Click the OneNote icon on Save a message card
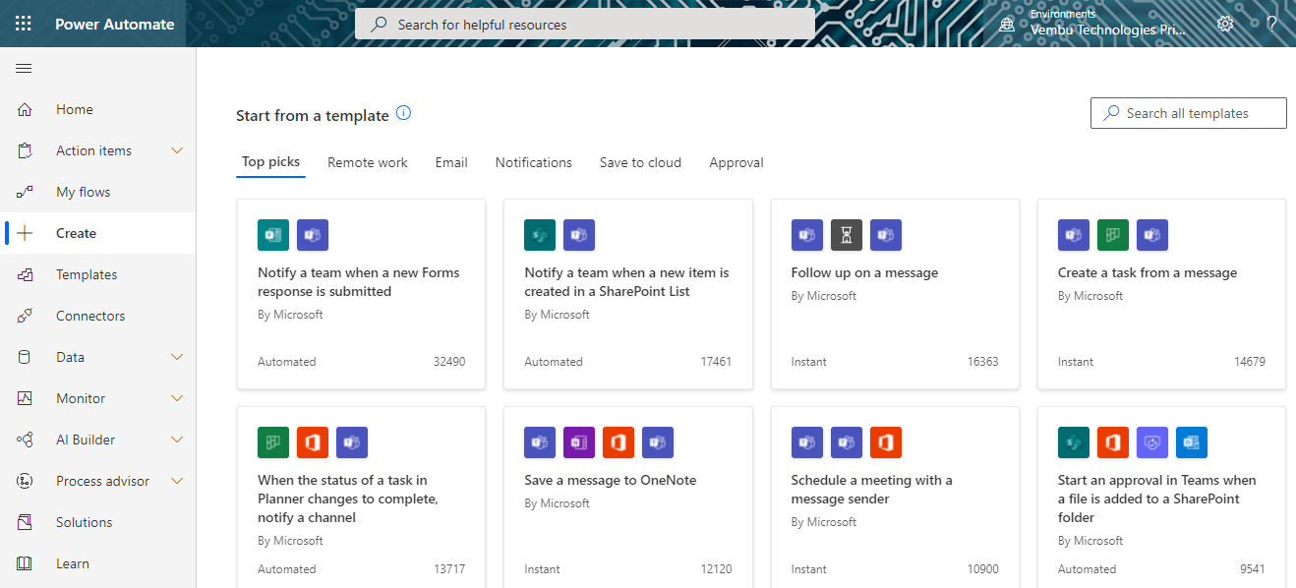Screen dimensions: 1296x588 click(579, 442)
